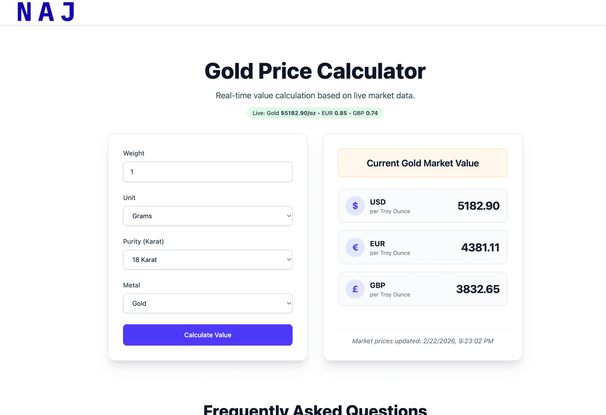Click inside the Weight input field

coord(208,172)
